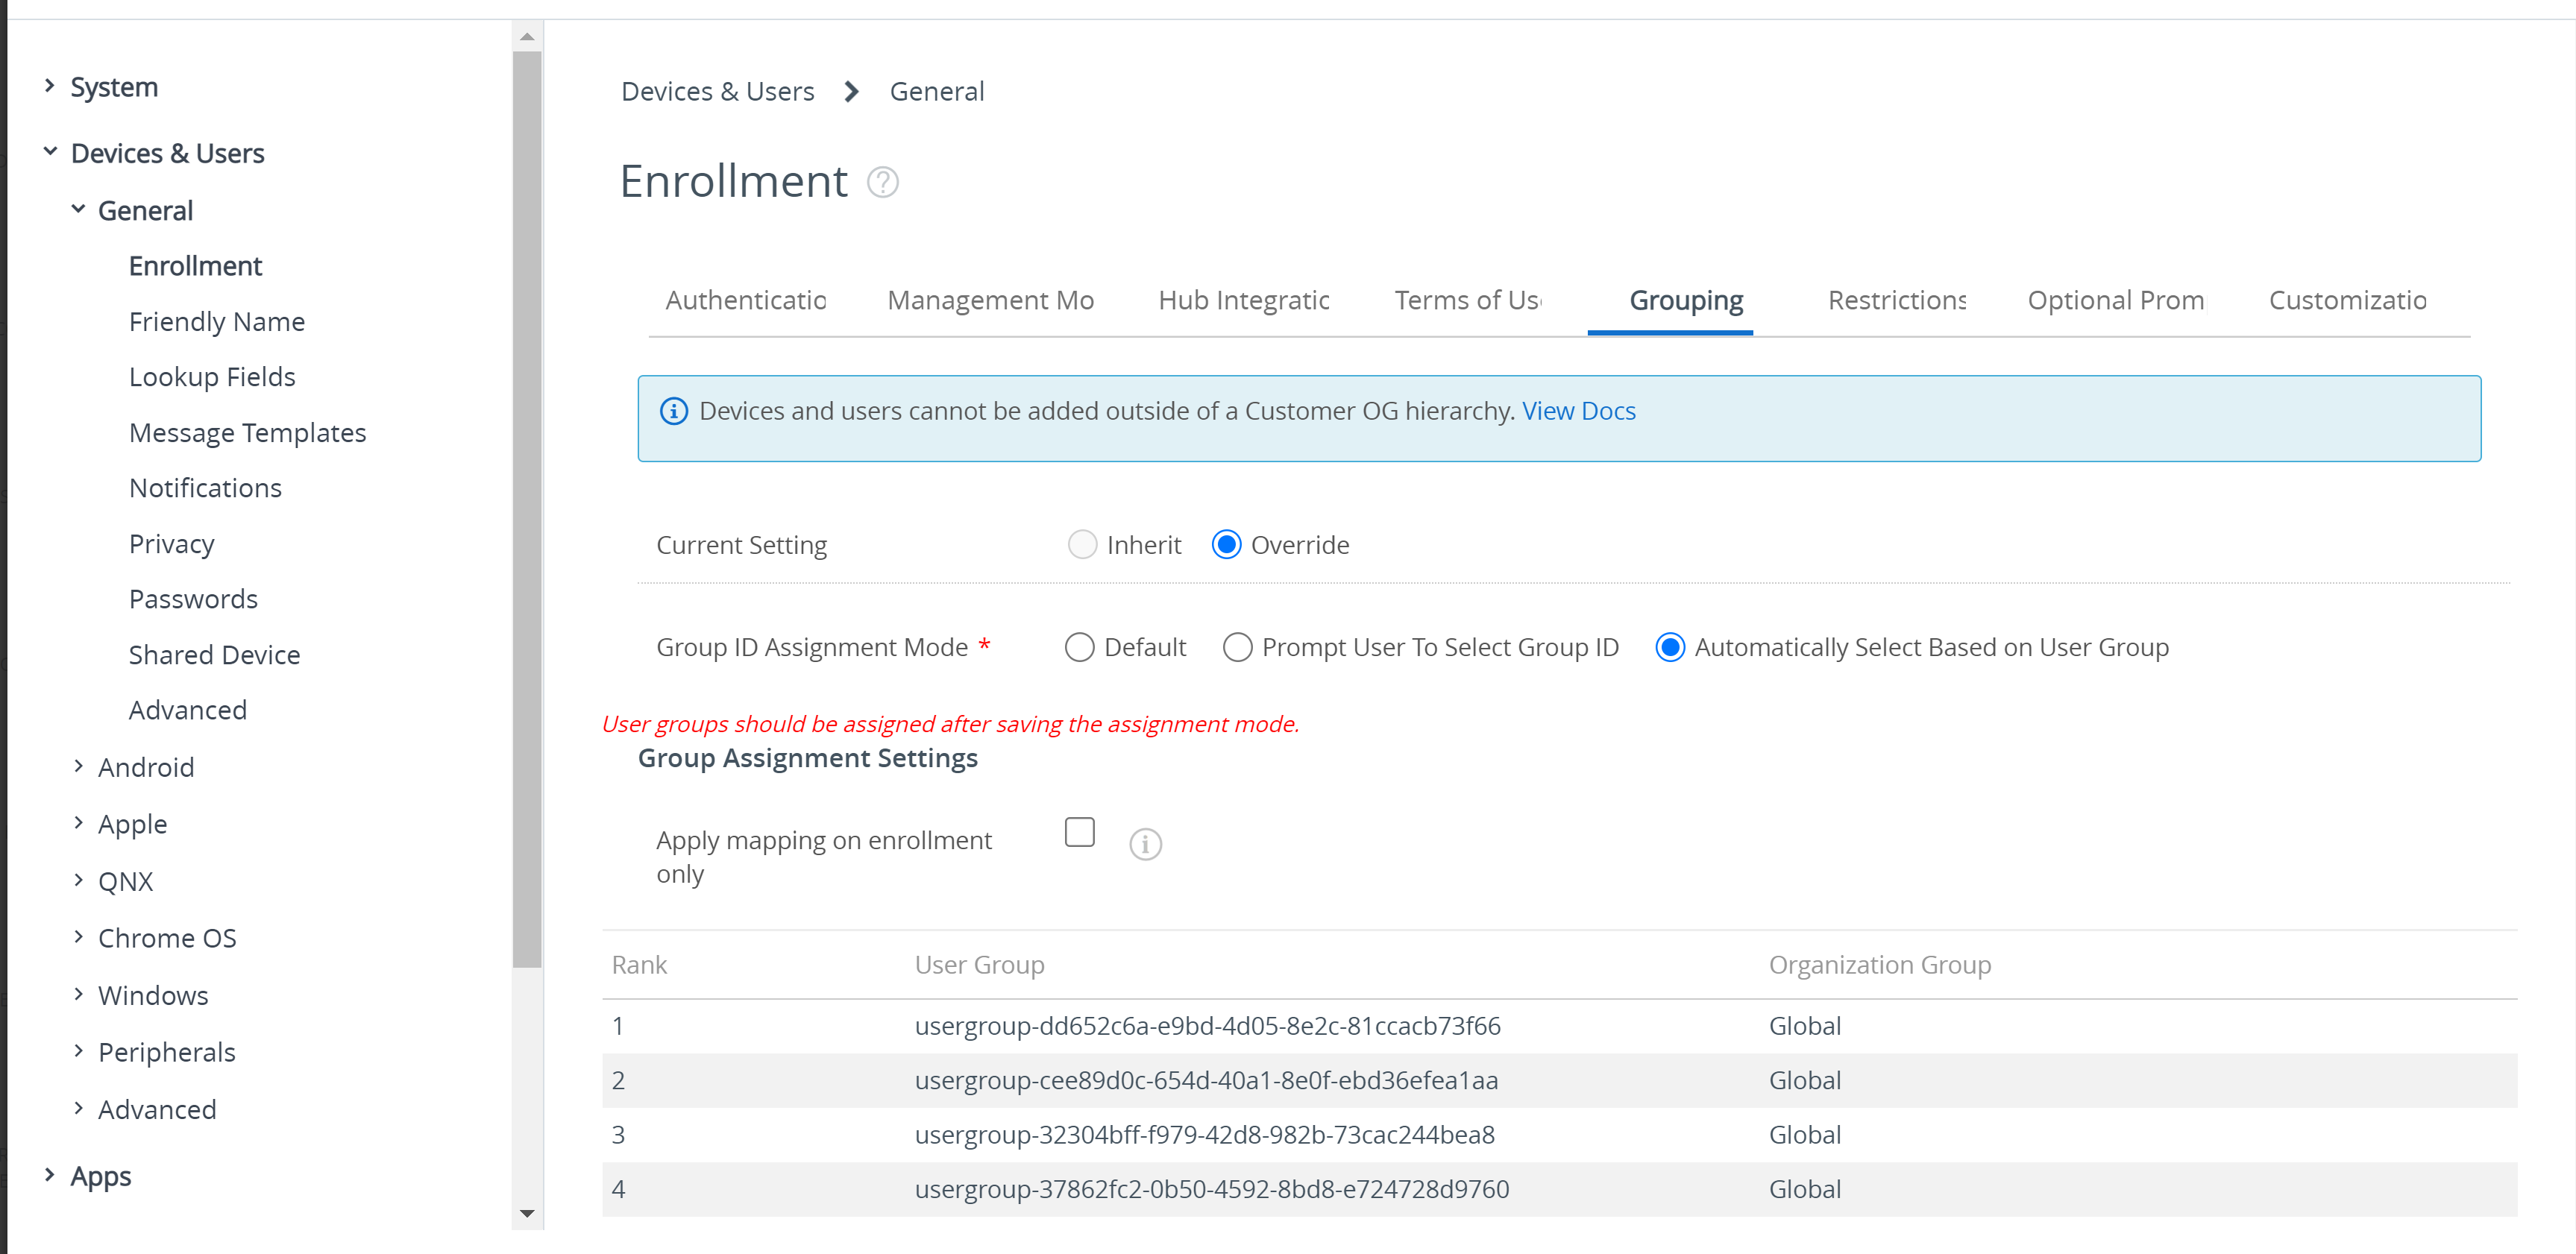
Task: Open the Hub Integration tab
Action: click(x=1244, y=300)
